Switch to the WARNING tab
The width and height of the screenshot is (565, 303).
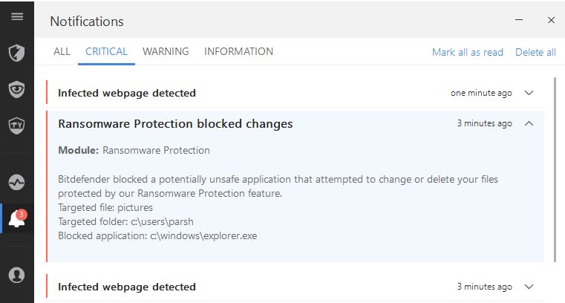point(166,52)
